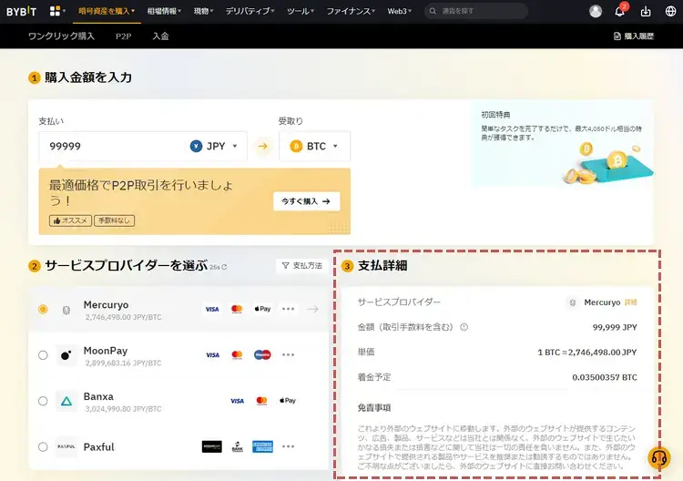Expand 現物 menu
Viewport: 683px width, 481px height.
click(x=203, y=11)
